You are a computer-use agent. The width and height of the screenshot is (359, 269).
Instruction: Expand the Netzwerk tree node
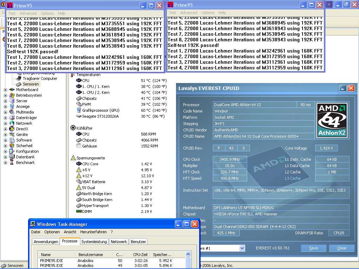coord(5,124)
